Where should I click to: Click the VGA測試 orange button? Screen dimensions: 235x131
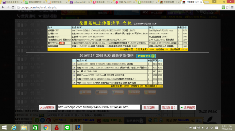[134, 92]
